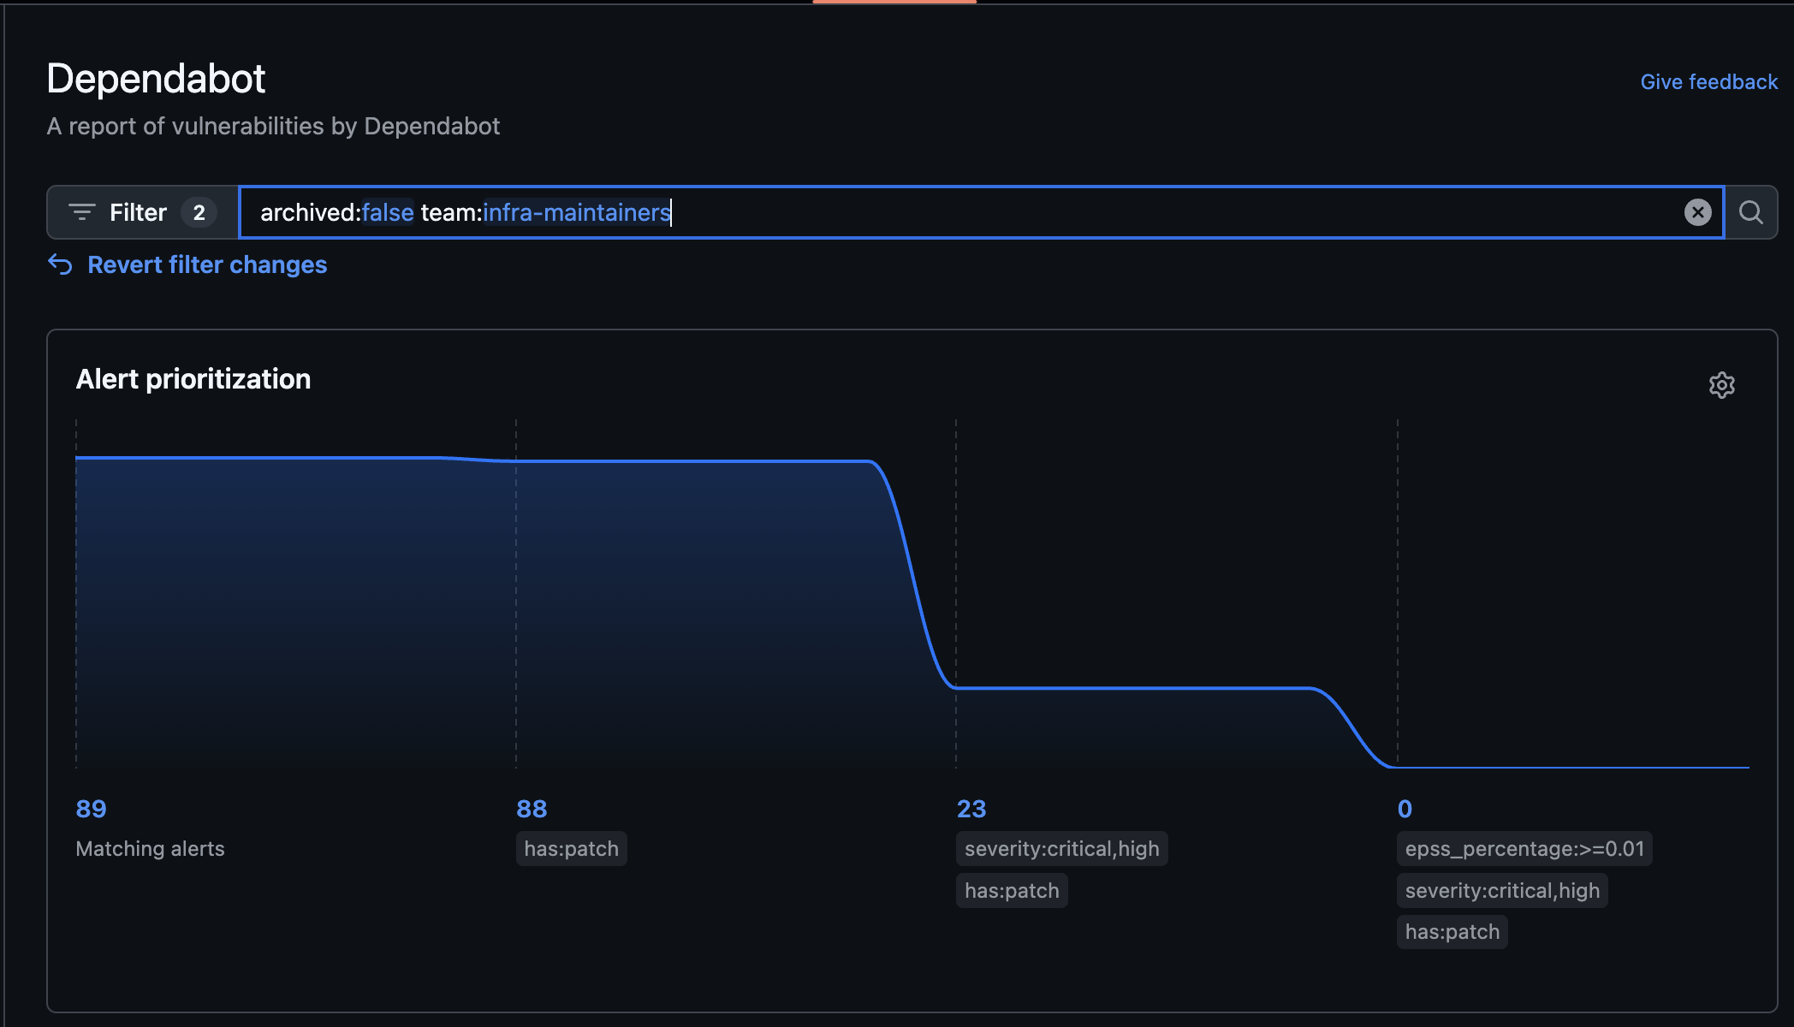
Task: Open the Filter dropdown button
Action: pyautogui.click(x=137, y=212)
